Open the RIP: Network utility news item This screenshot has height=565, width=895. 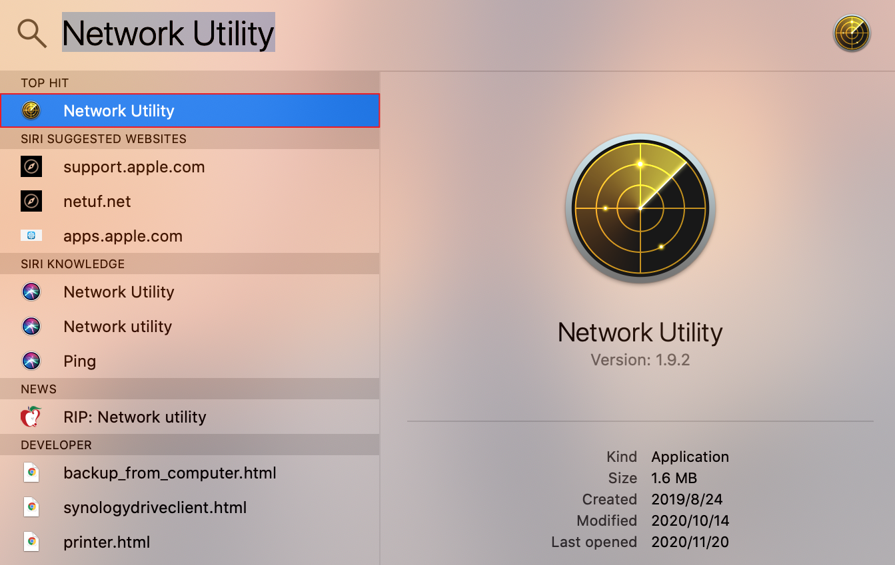click(190, 417)
